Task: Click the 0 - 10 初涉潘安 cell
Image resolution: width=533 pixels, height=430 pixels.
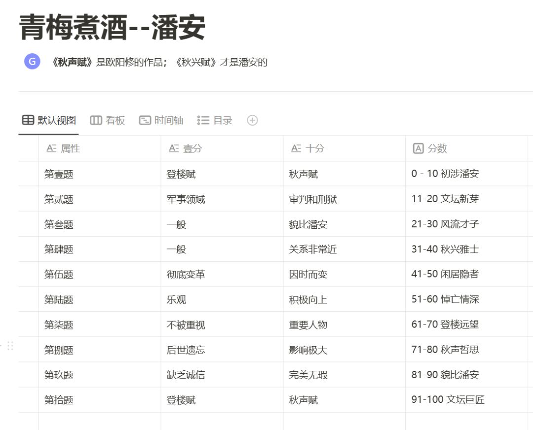Action: [x=467, y=174]
